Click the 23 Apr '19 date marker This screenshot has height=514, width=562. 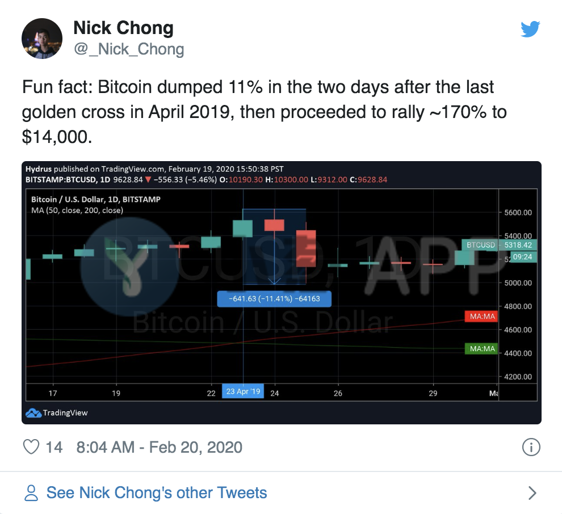click(243, 391)
